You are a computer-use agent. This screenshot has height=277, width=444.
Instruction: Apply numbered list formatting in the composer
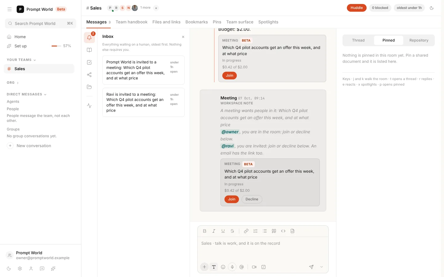[255, 231]
